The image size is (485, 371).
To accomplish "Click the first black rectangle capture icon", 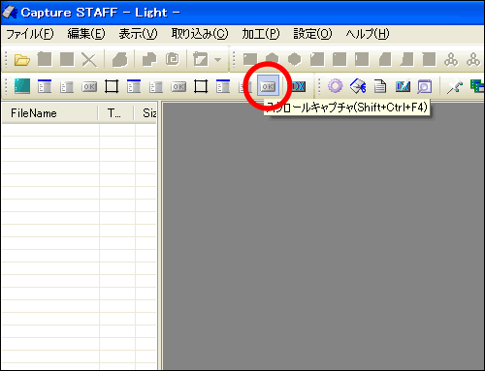I will (112, 86).
